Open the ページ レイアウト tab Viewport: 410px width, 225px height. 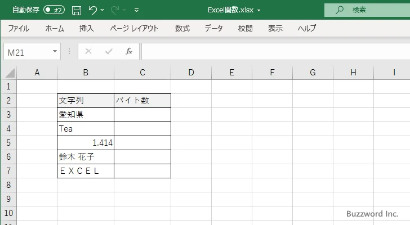point(134,28)
